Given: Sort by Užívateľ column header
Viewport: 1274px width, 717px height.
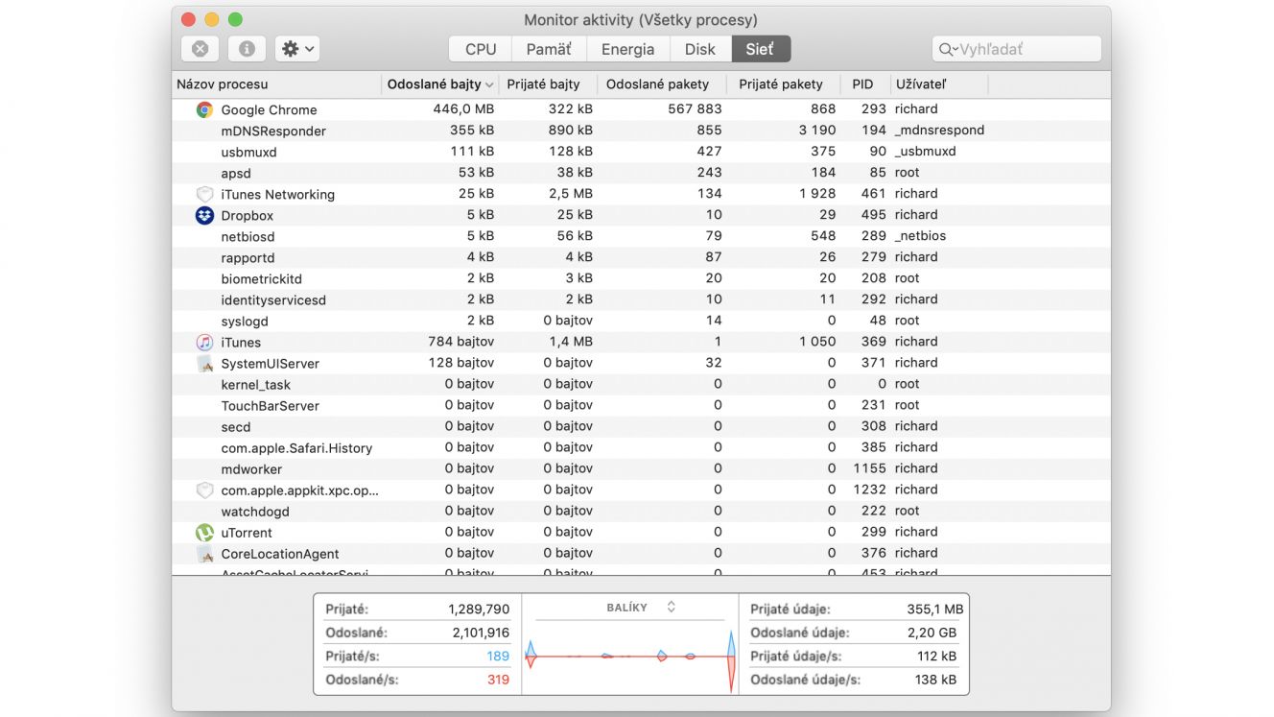Looking at the screenshot, I should click(939, 84).
